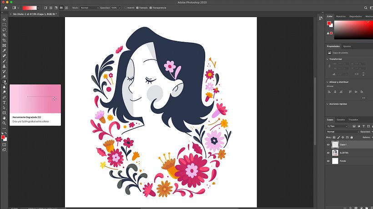Click the Home icon in options bar

click(x=6, y=8)
